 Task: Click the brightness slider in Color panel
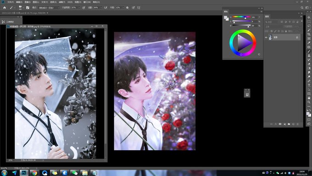[241, 25]
